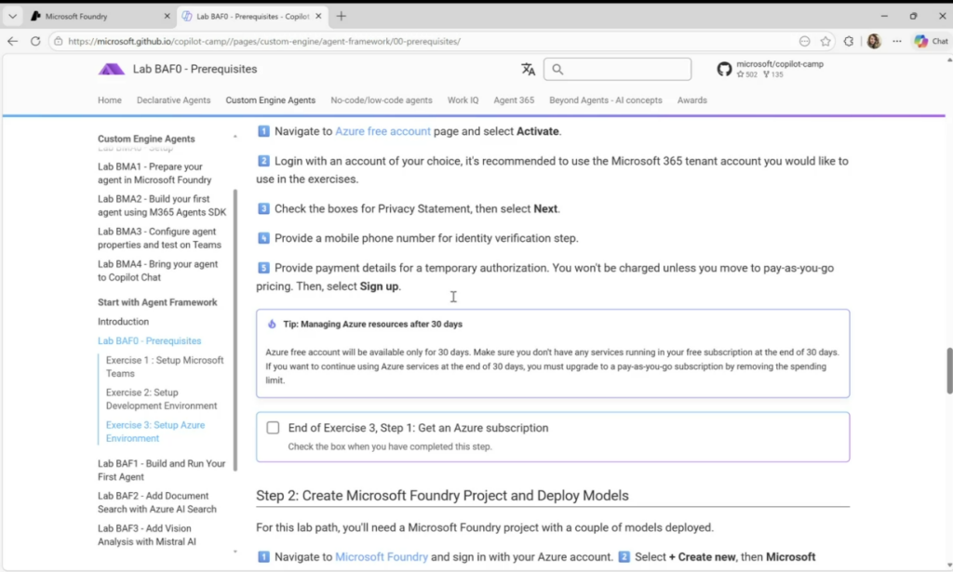Open the Microsoft Foundry link in Step 2
The width and height of the screenshot is (953, 572).
point(381,557)
